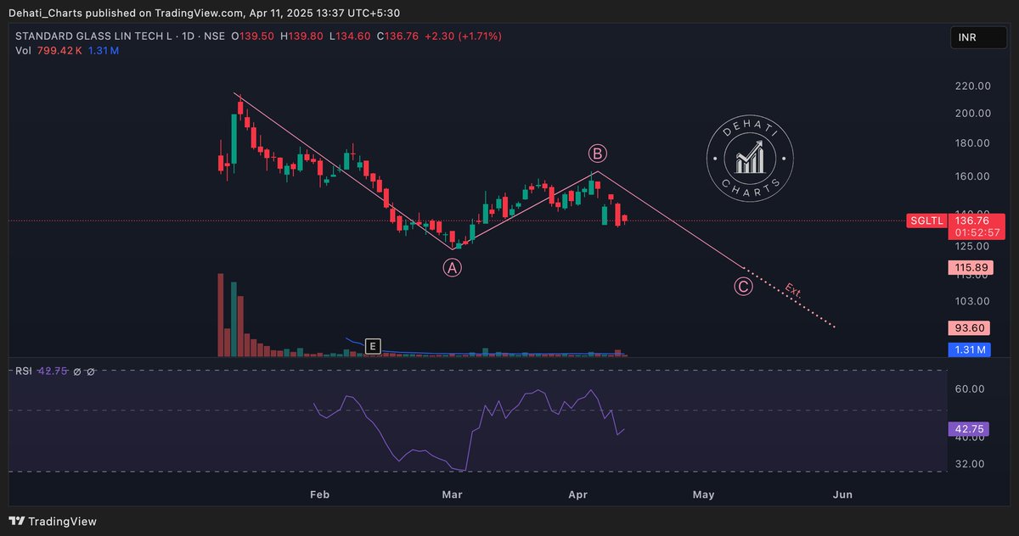Click the Jun label on time axis
Screen dimensions: 1019x536
click(842, 494)
